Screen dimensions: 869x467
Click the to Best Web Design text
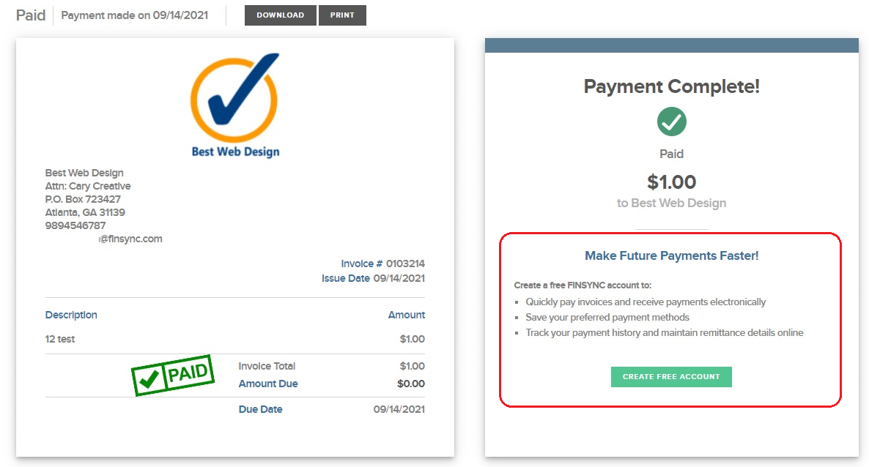pos(672,203)
